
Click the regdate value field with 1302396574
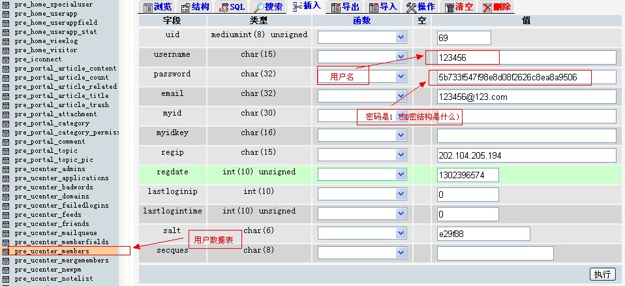pyautogui.click(x=468, y=175)
